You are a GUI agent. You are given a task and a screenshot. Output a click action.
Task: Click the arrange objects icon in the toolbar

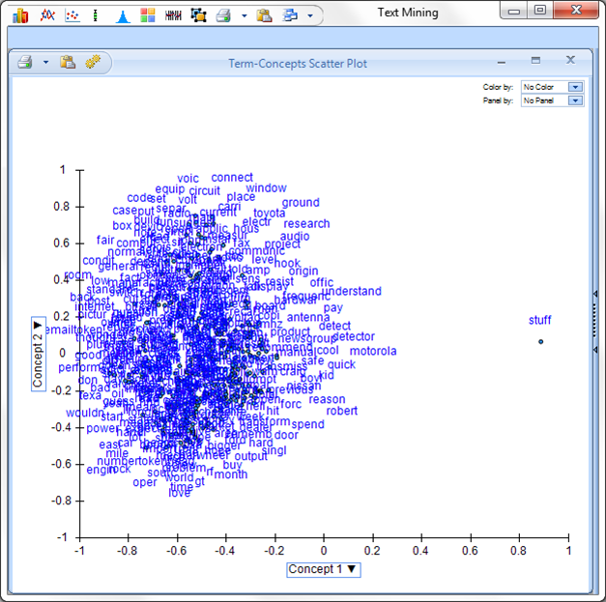(199, 15)
